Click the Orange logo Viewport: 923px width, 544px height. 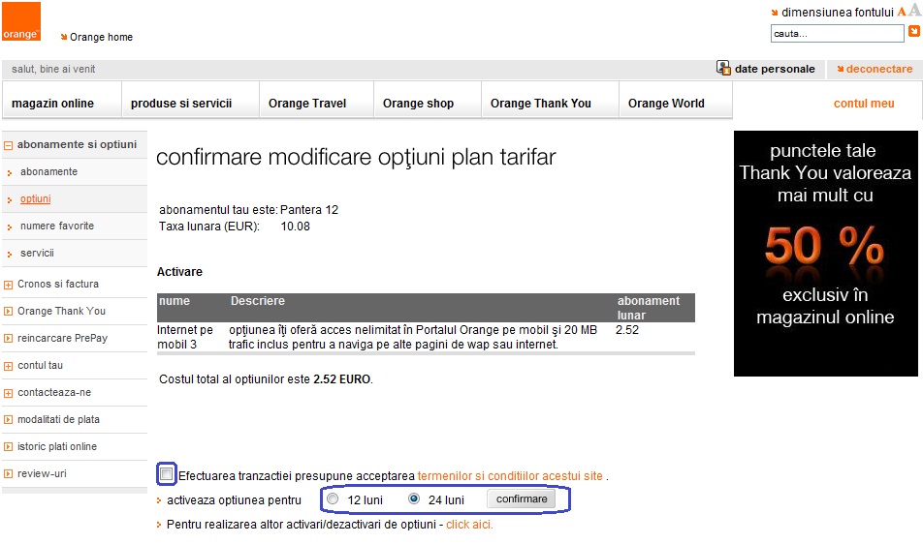[x=21, y=21]
